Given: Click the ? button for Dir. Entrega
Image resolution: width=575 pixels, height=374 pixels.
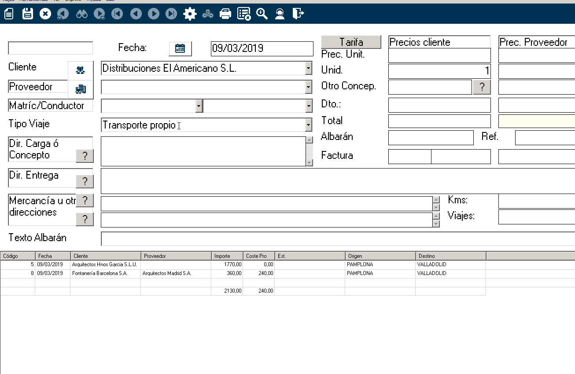Looking at the screenshot, I should [85, 181].
